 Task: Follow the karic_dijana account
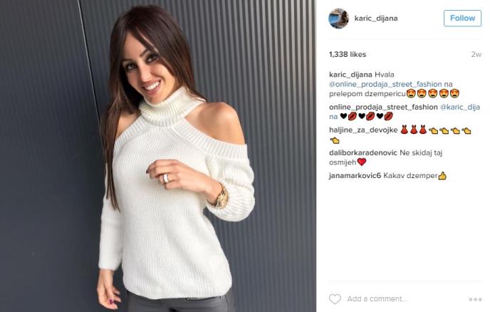click(462, 18)
